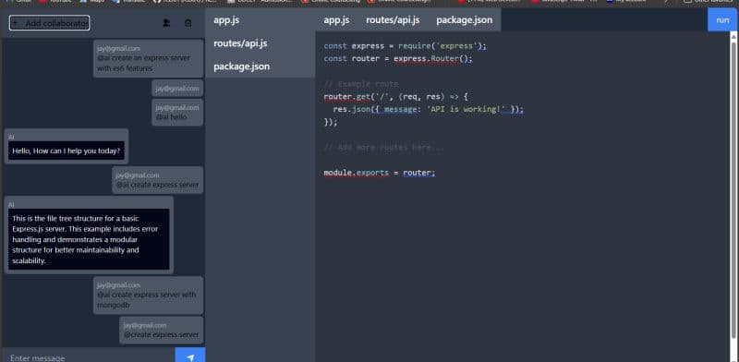Click the '@ai create express server' message
Viewport: 739px width, 362px height.
tap(157, 179)
